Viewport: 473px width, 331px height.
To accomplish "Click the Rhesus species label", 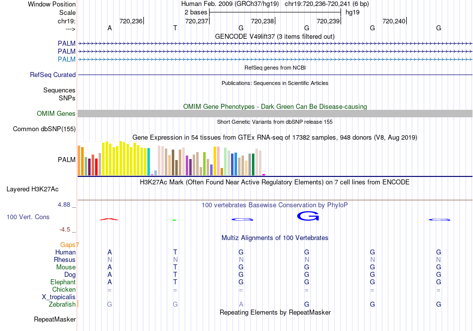I will click(65, 259).
